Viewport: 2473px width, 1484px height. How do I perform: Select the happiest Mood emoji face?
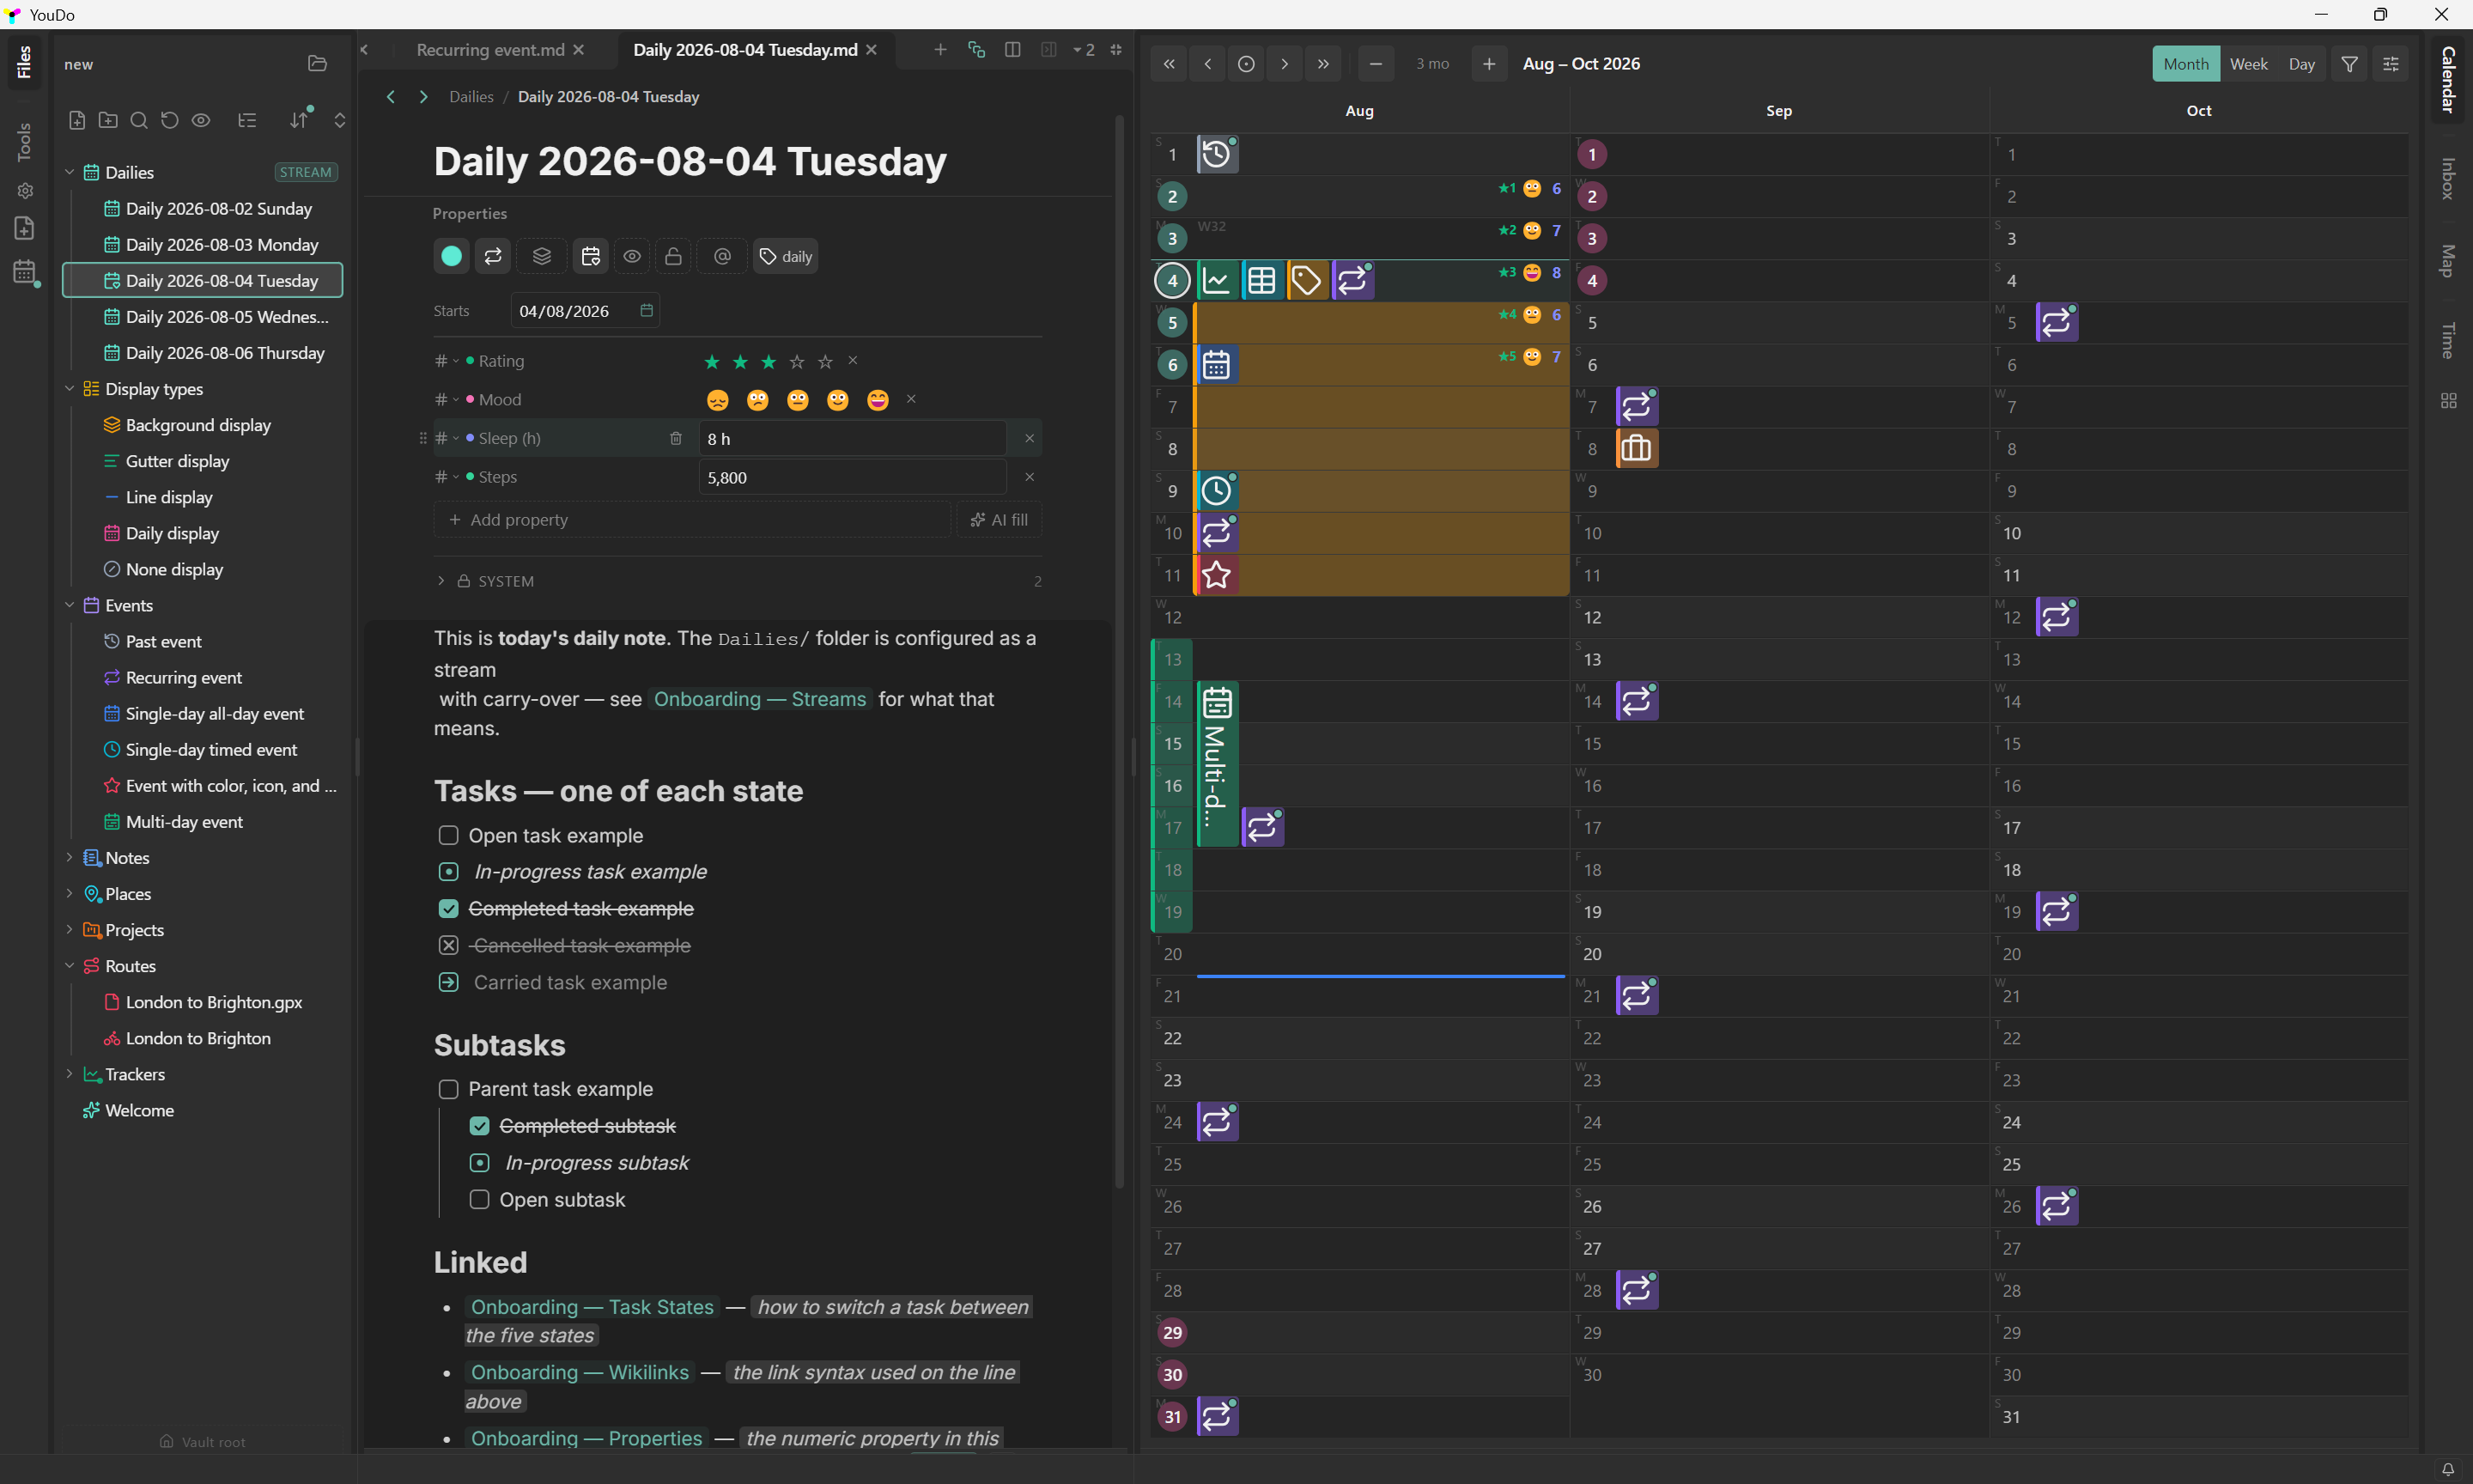pos(878,400)
